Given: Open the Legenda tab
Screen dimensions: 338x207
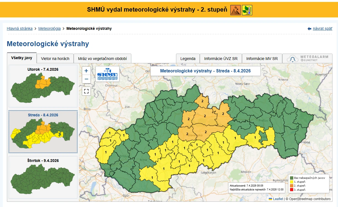Looking at the screenshot, I should (188, 59).
